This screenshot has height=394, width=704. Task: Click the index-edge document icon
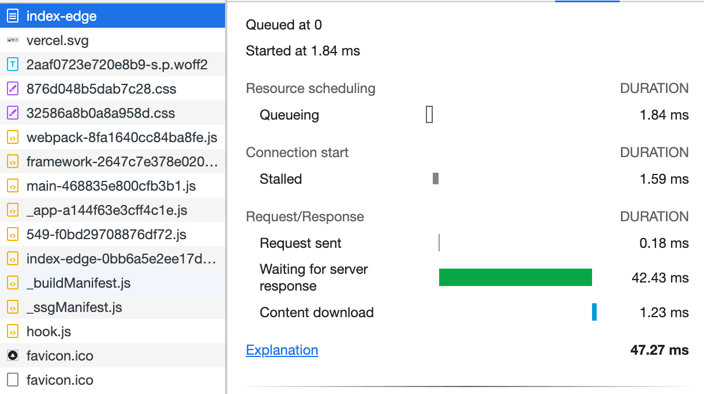pyautogui.click(x=12, y=16)
